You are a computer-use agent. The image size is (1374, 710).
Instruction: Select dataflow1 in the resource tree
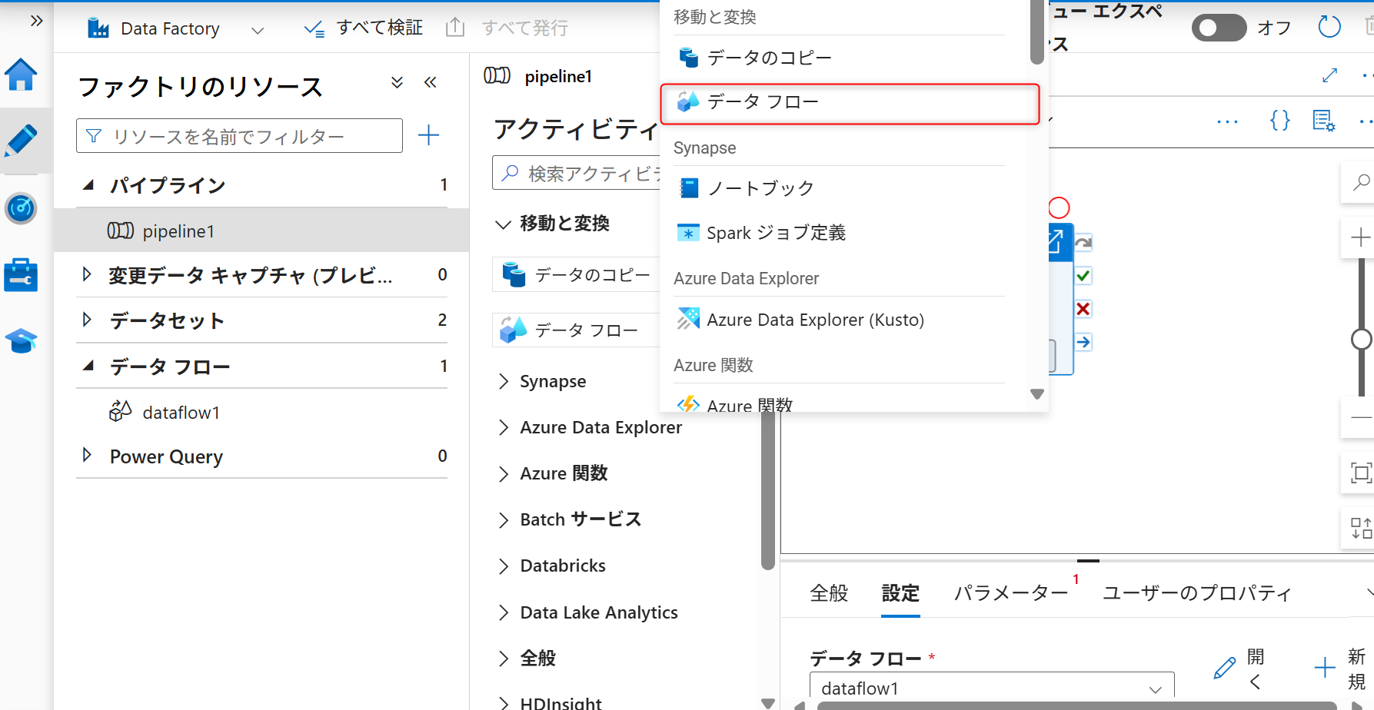coord(181,413)
